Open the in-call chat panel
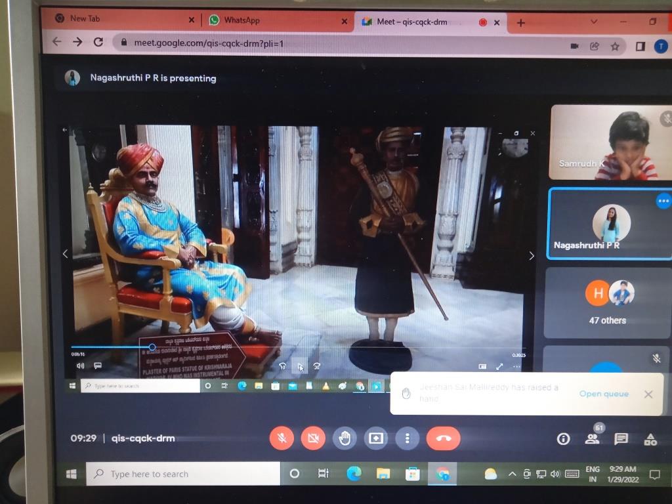 pos(621,438)
